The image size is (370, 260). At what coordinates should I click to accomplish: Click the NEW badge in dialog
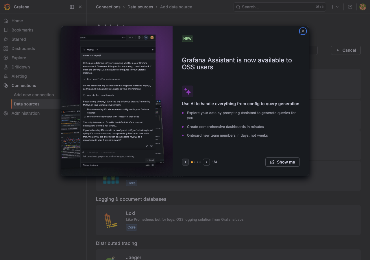(187, 39)
